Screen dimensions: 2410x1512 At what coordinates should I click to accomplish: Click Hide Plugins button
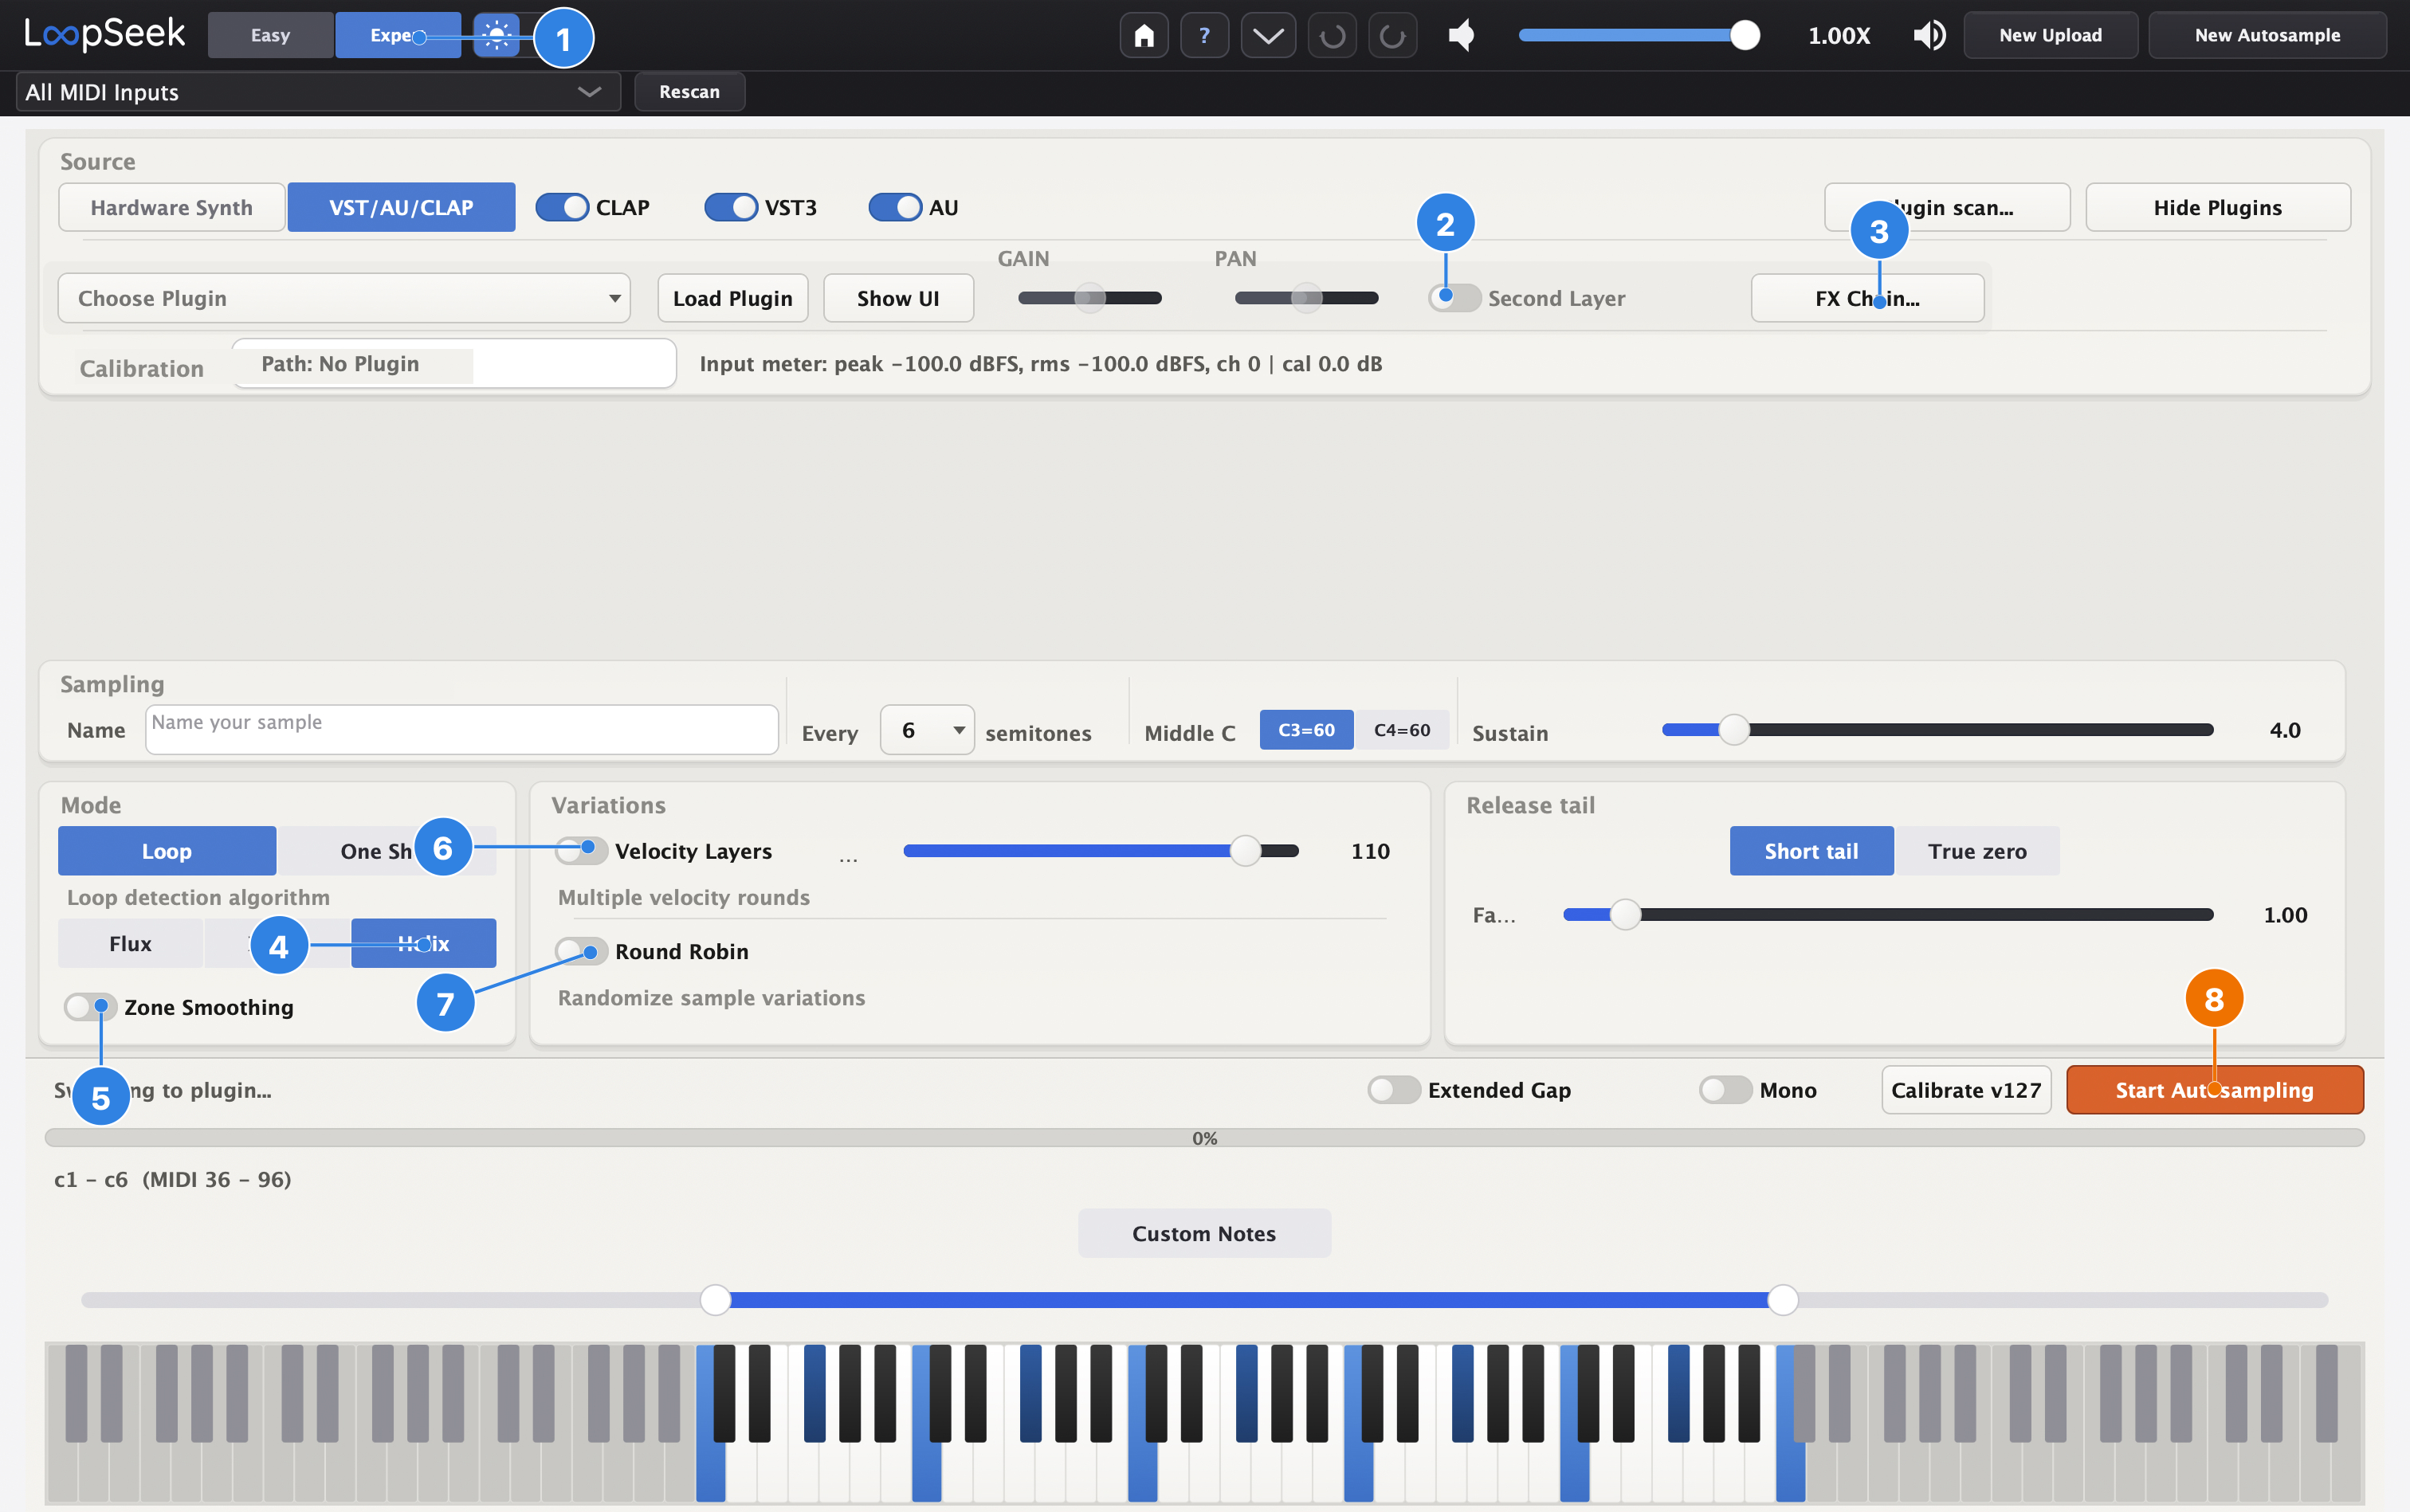point(2218,207)
